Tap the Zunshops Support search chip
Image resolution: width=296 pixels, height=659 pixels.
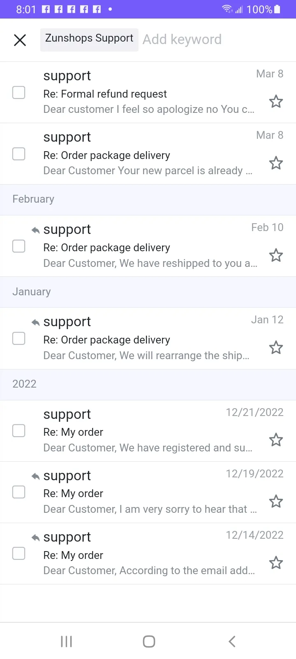point(89,40)
